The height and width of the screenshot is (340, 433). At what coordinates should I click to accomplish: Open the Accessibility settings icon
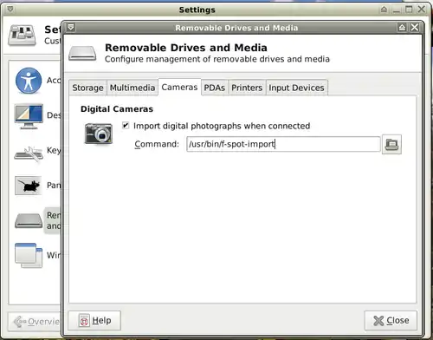pos(29,81)
